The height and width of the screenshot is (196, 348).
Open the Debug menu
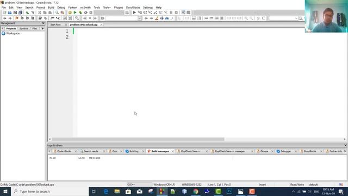pos(61,8)
